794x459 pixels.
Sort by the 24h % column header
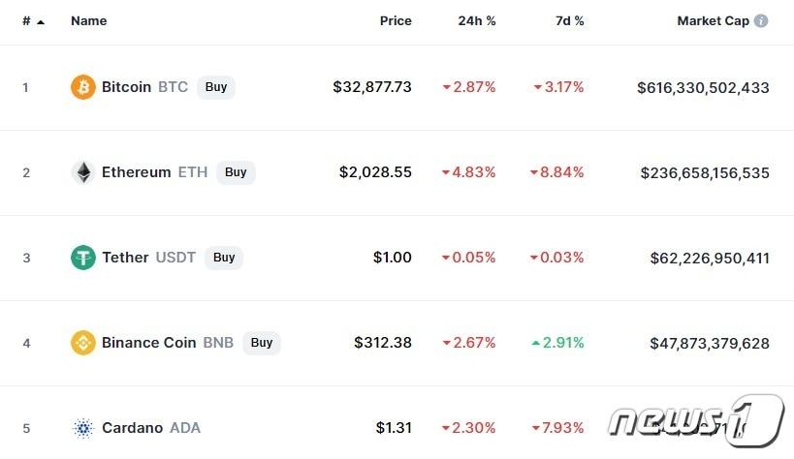(477, 20)
